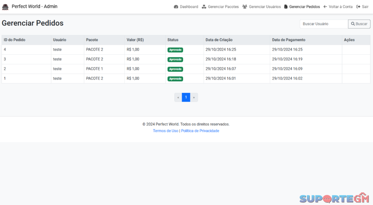Click the Gerenciar Pedidos document icon
Viewport: 373px width, 205px height.
click(286, 7)
